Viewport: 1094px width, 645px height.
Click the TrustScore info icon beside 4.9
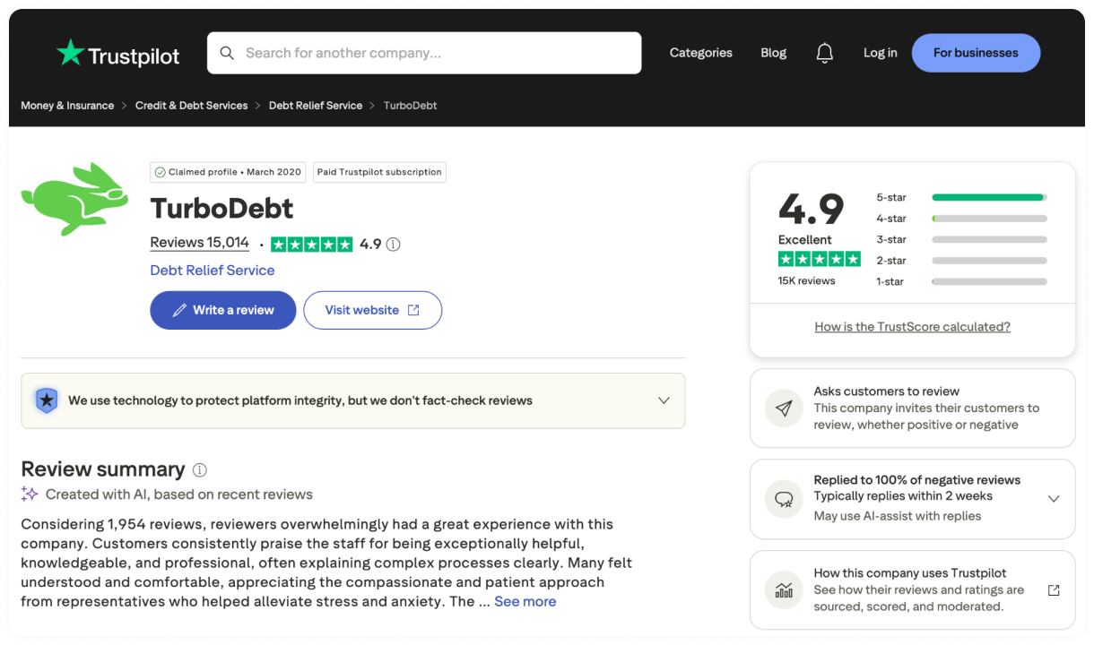(393, 244)
